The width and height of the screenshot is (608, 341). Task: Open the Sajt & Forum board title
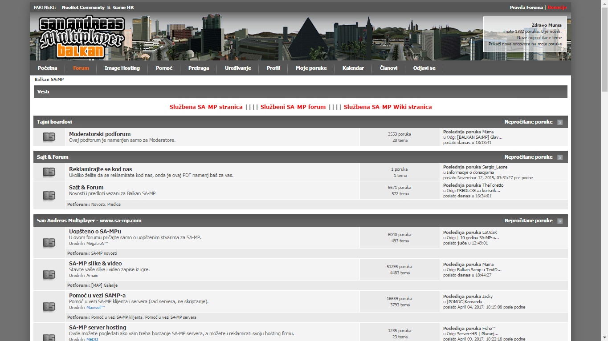pyautogui.click(x=86, y=188)
